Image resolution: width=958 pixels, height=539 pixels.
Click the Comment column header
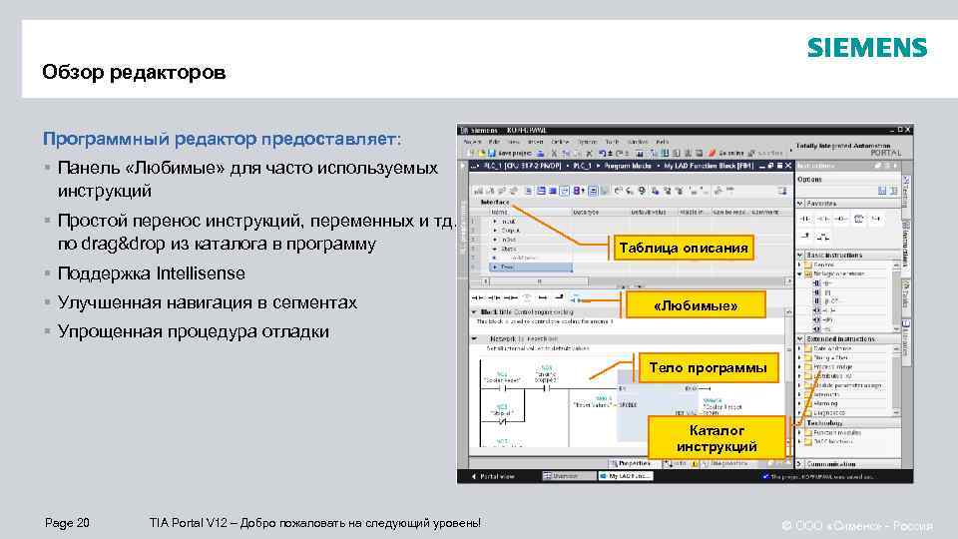click(765, 212)
